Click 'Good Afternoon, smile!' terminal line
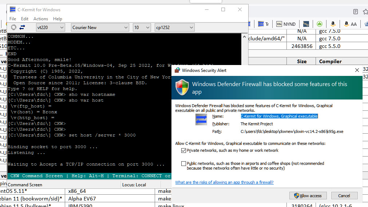The width and height of the screenshot is (368, 207). pos(39,60)
